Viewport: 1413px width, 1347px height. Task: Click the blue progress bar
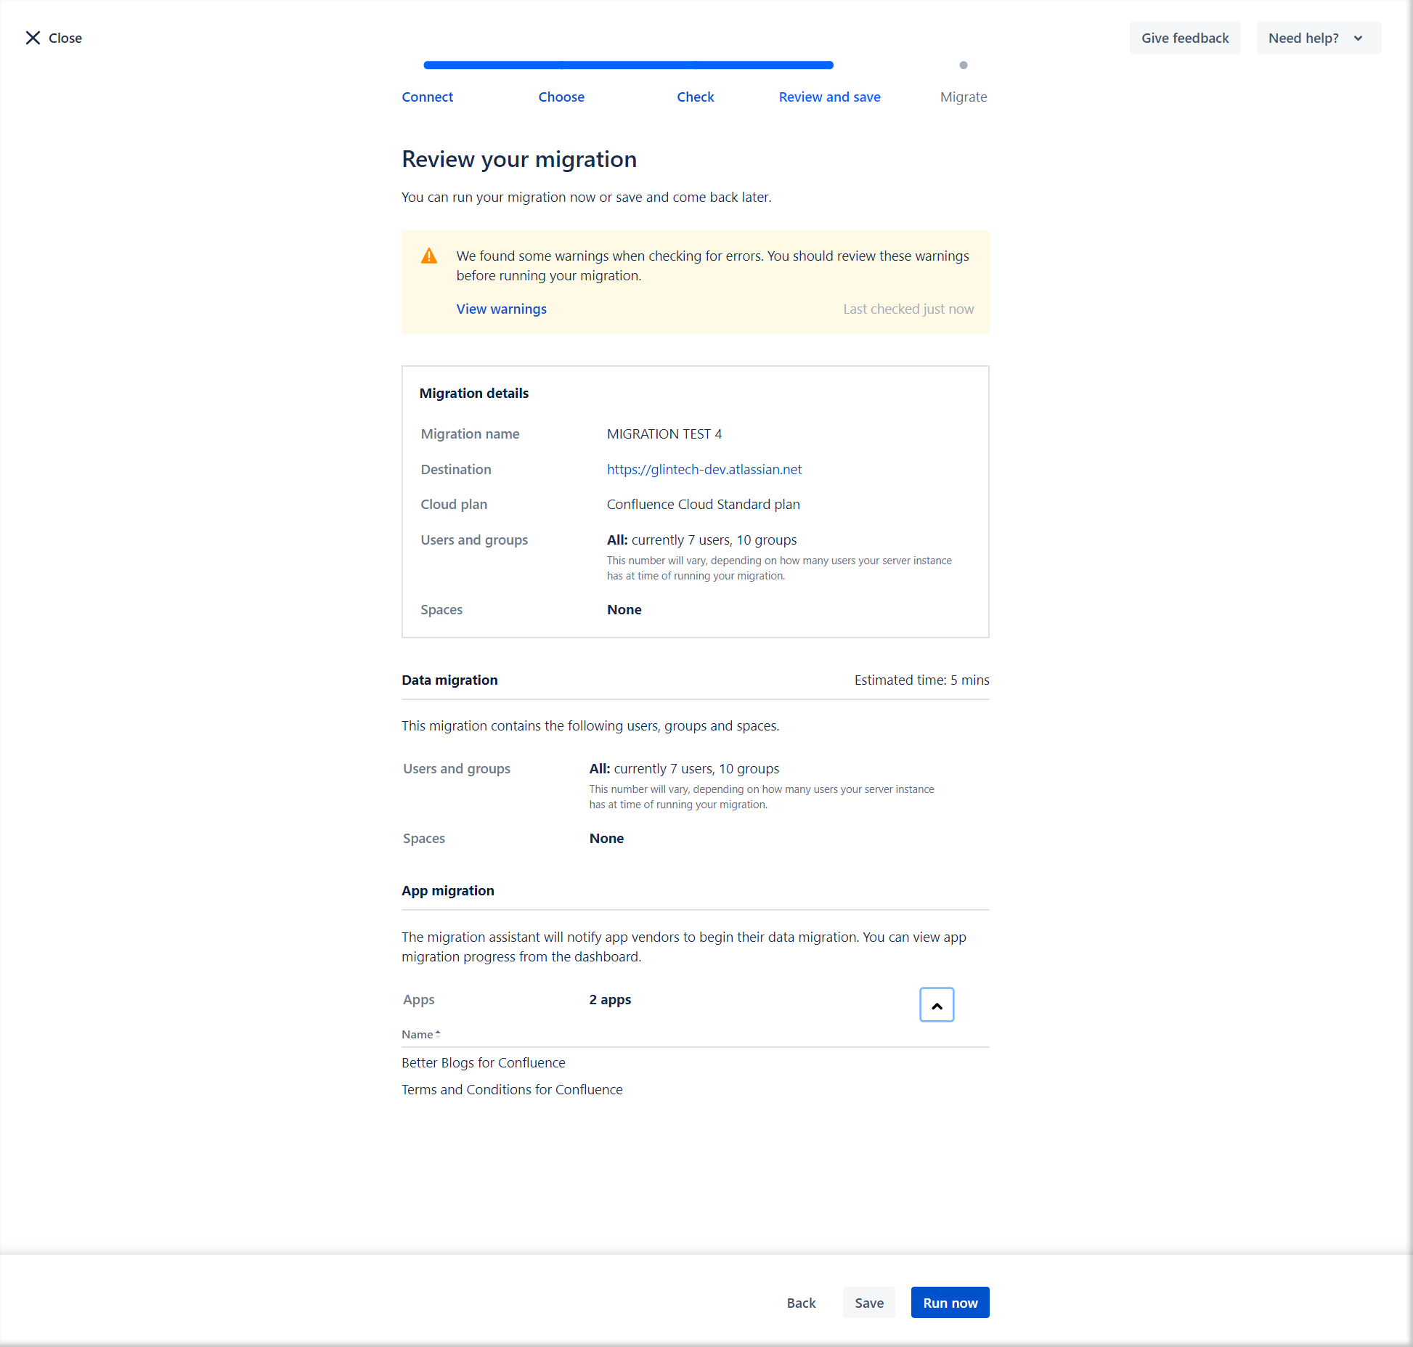(x=628, y=65)
